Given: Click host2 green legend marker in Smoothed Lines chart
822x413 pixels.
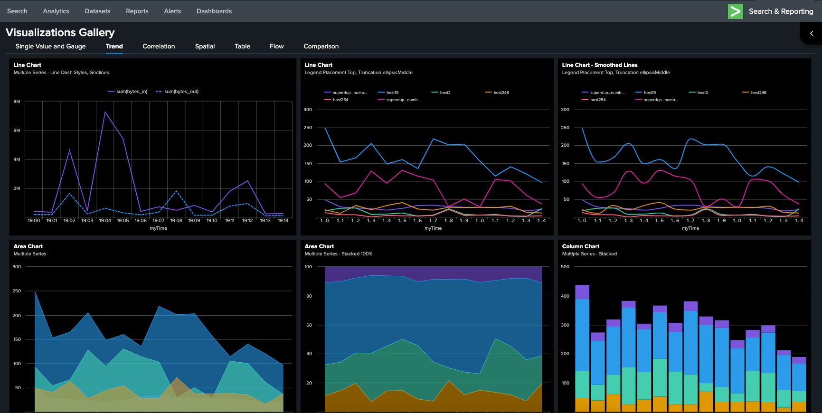Looking at the screenshot, I should click(x=692, y=93).
